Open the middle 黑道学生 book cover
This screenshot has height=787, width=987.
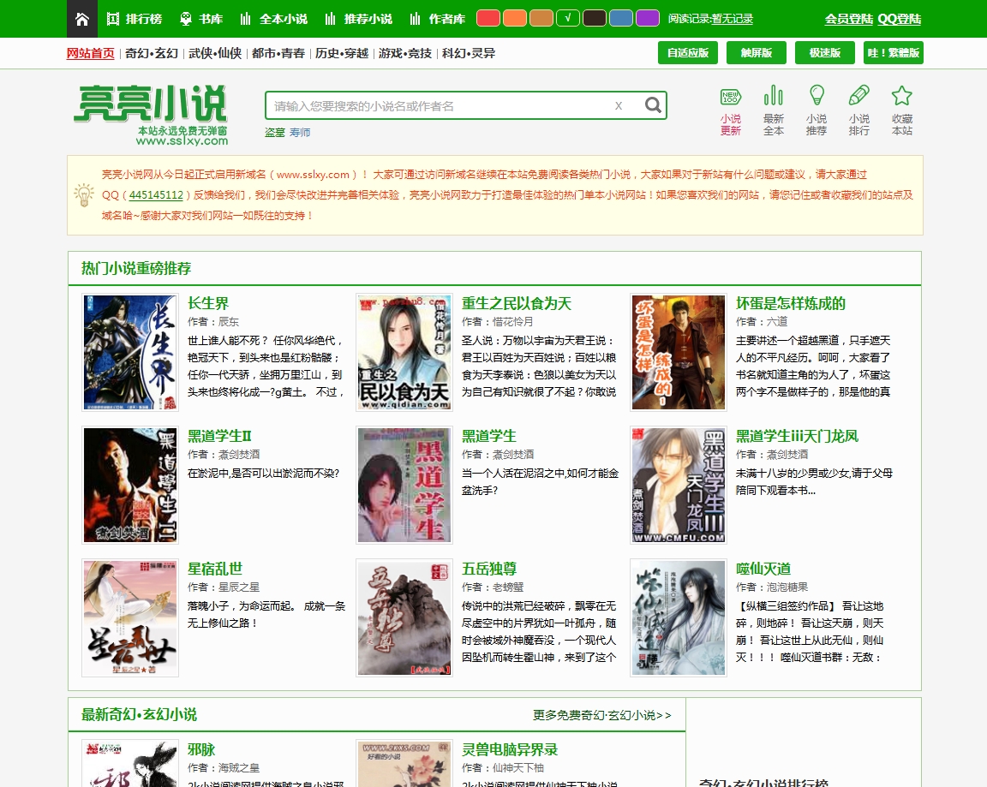[x=404, y=485]
